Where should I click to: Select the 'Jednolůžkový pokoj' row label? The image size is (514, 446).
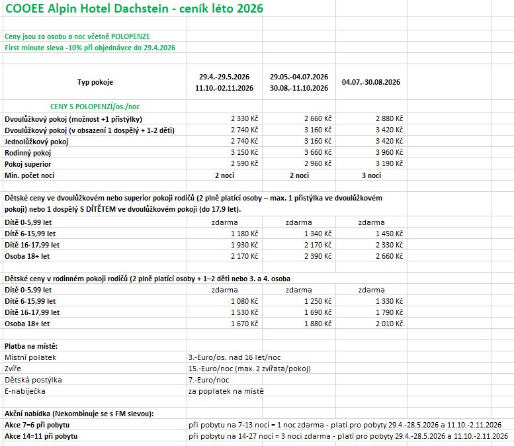36,141
